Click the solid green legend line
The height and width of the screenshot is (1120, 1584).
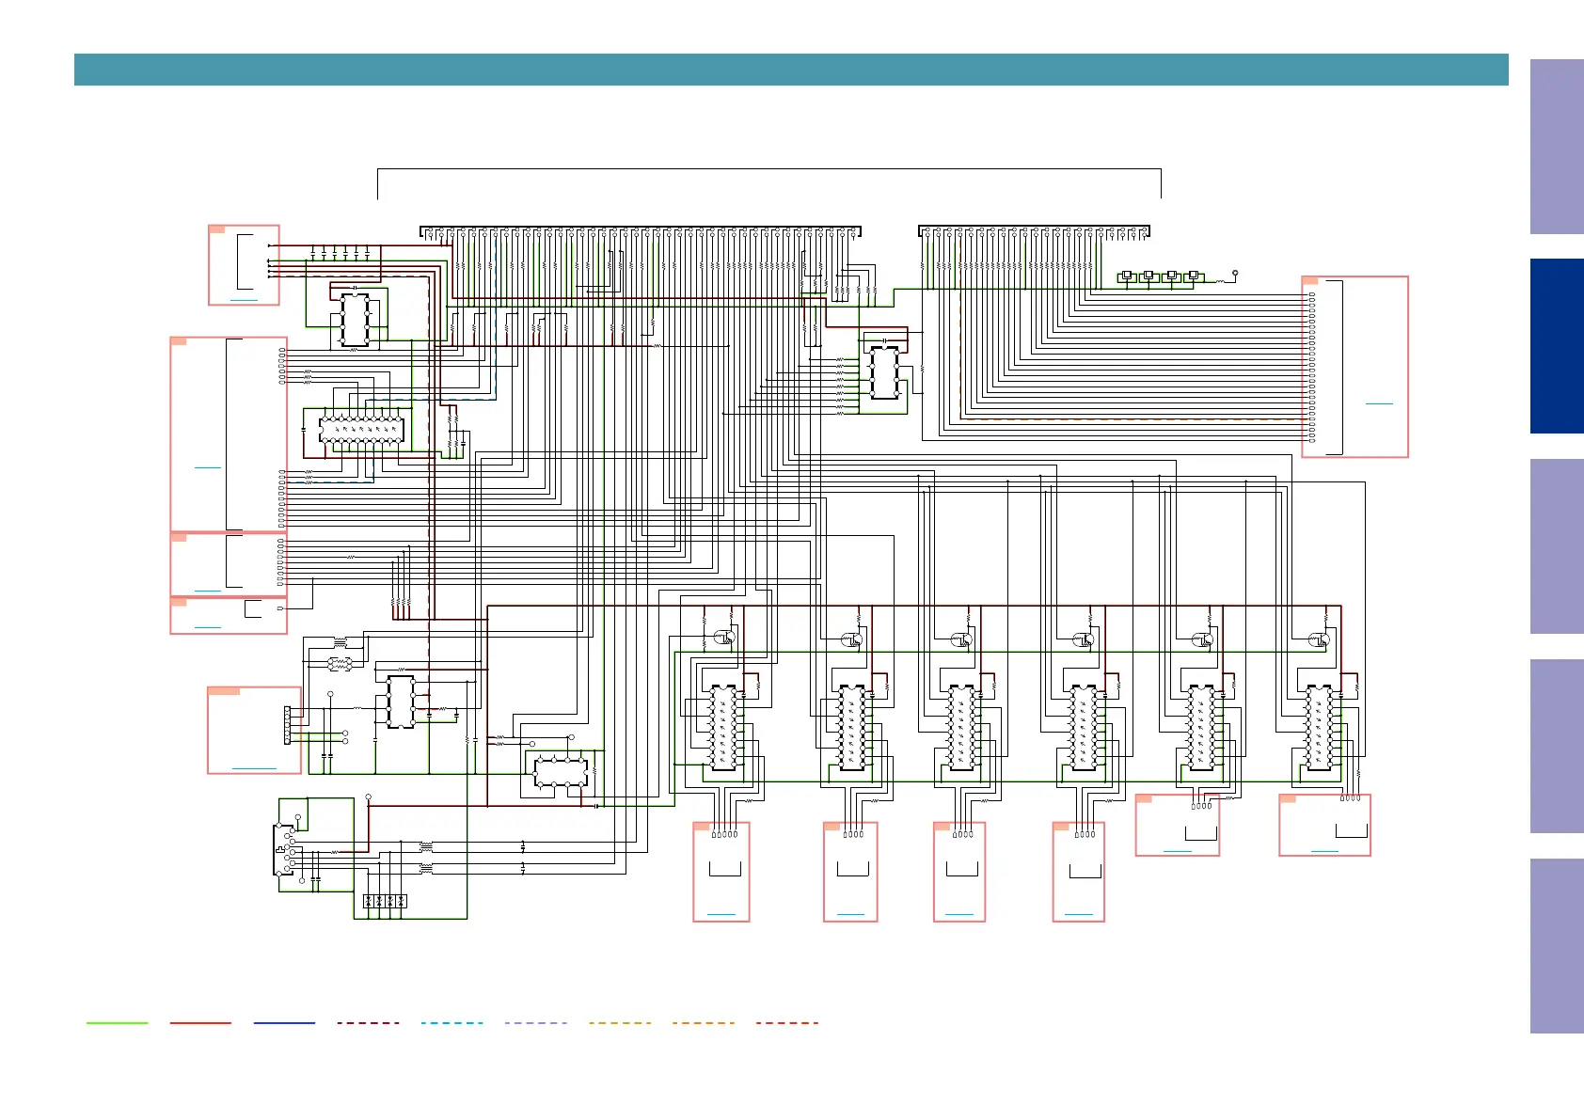point(118,1022)
